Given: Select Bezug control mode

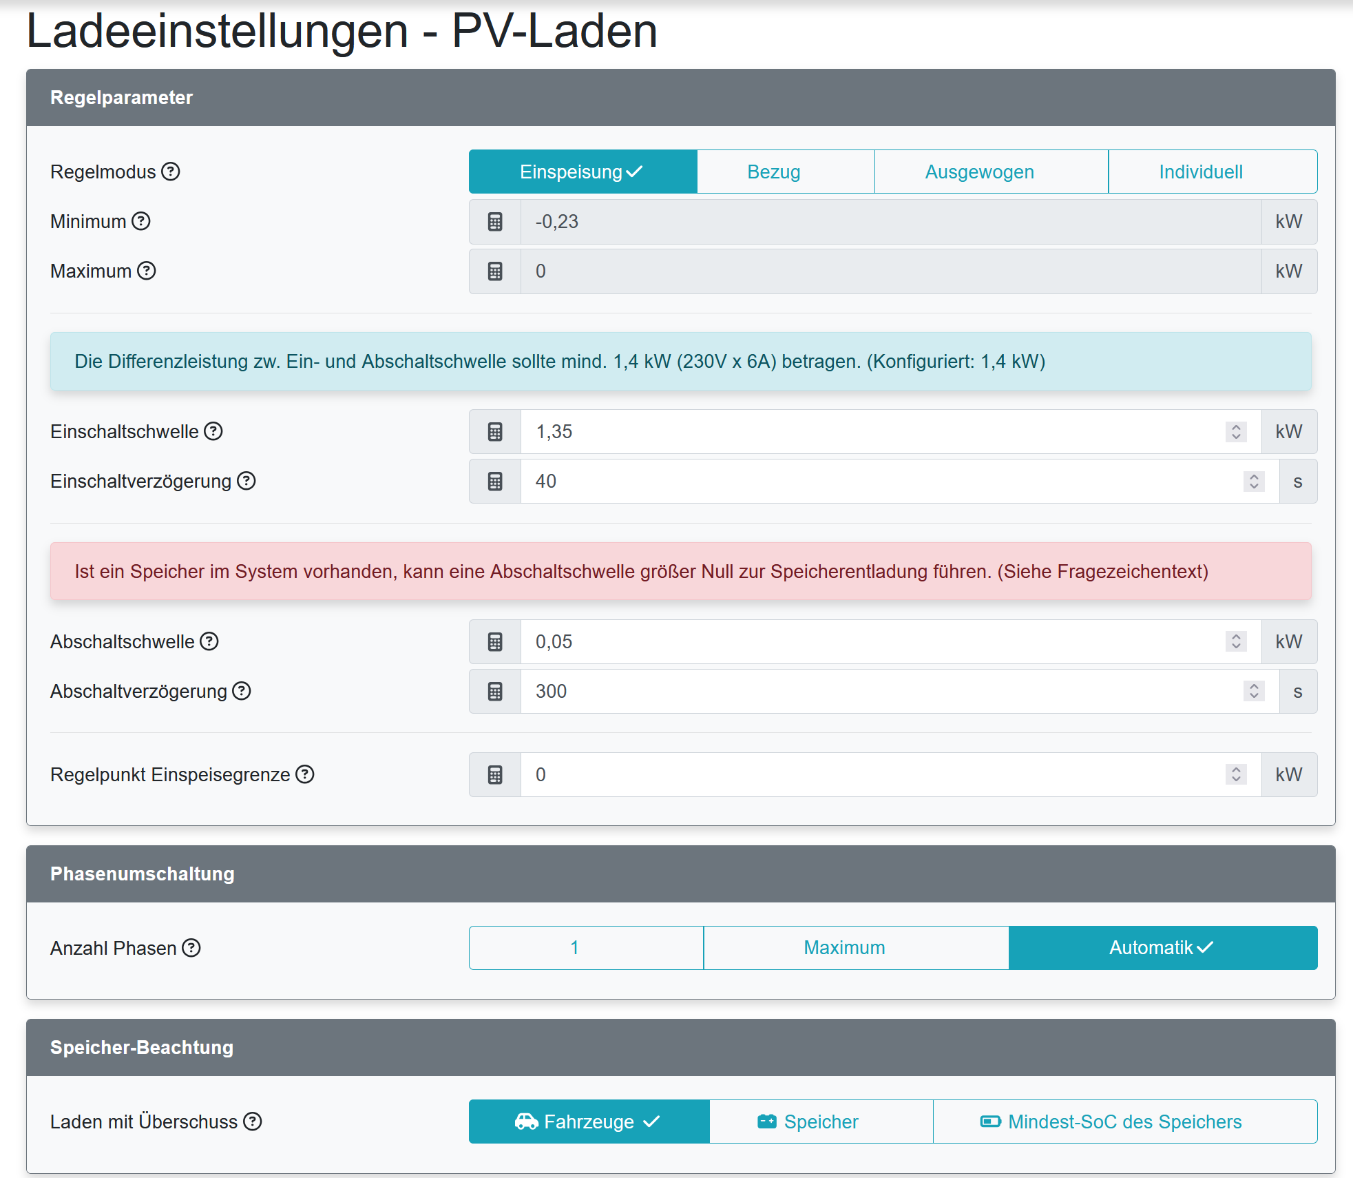Looking at the screenshot, I should [x=786, y=172].
